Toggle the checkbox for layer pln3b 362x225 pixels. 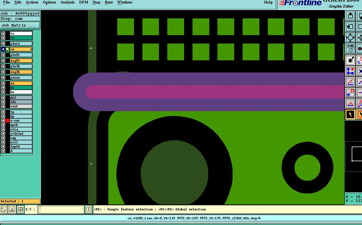point(3,66)
